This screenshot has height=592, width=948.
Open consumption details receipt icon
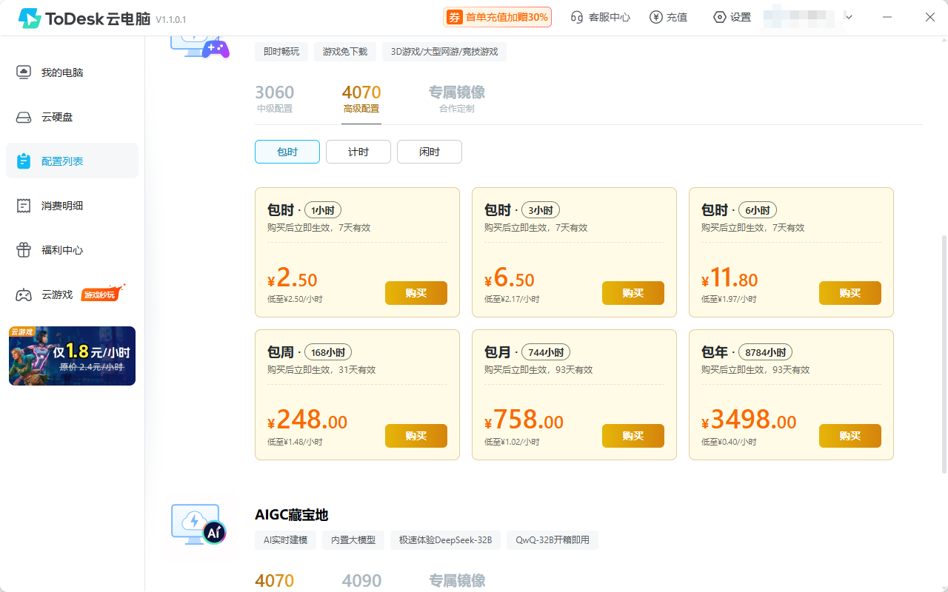pyautogui.click(x=24, y=206)
